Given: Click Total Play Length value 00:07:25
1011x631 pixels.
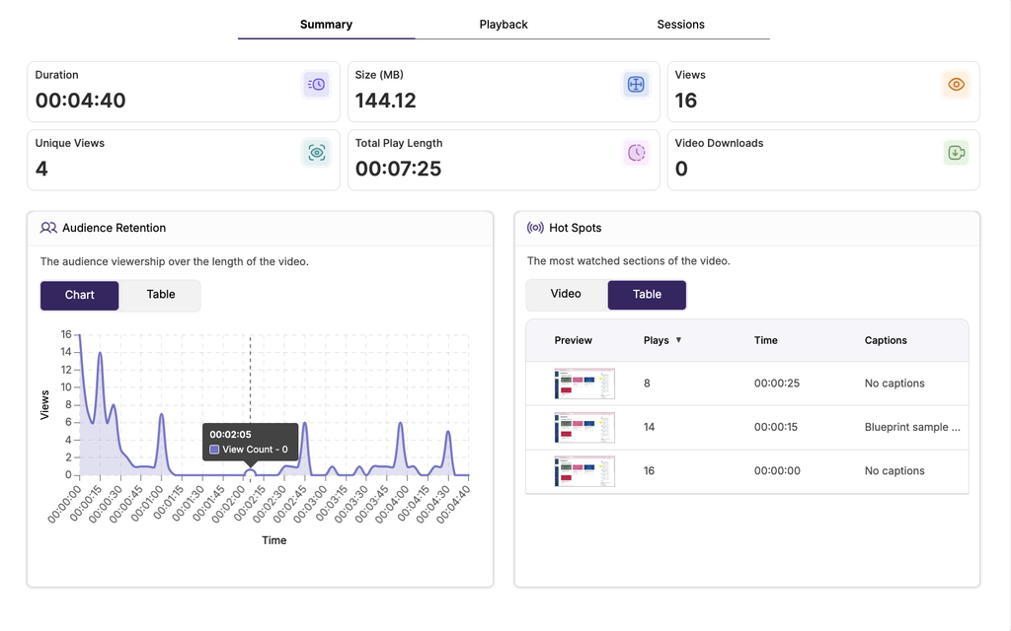Looking at the screenshot, I should click(399, 169).
